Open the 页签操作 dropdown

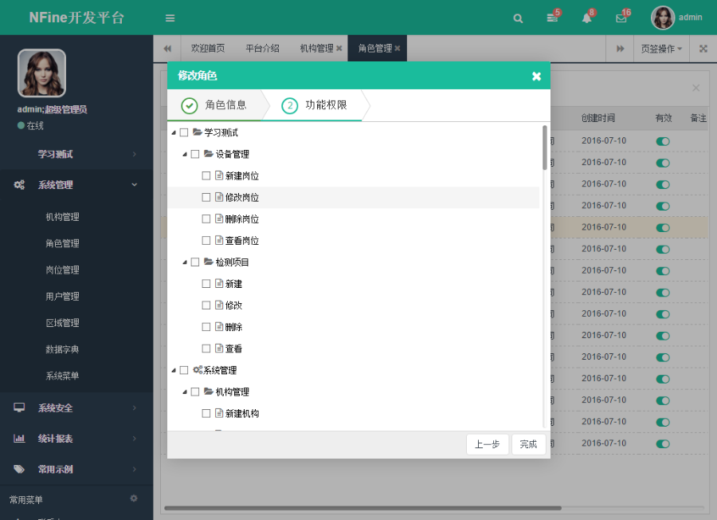coord(660,48)
